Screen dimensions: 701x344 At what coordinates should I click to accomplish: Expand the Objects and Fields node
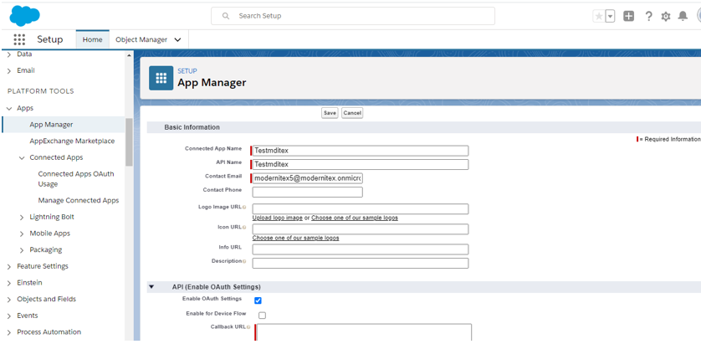(x=9, y=300)
